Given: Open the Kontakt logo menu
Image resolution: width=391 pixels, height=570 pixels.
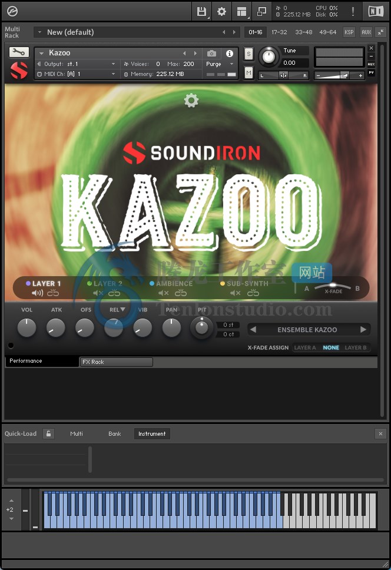Looking at the screenshot, I should click(x=12, y=11).
